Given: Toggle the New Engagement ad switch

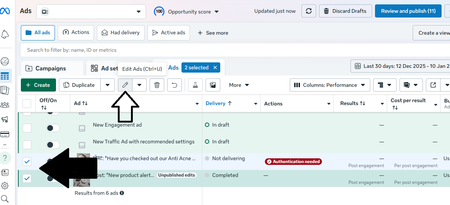Looking at the screenshot, I should [x=53, y=128].
